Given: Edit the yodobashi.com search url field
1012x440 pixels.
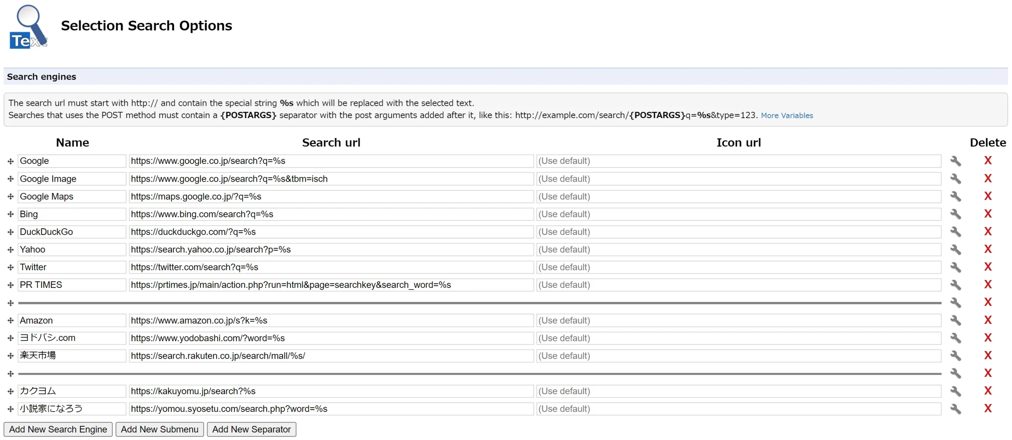Looking at the screenshot, I should (x=331, y=338).
